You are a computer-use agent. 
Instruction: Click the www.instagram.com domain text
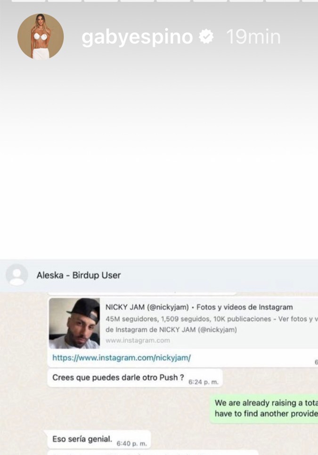pos(138,340)
